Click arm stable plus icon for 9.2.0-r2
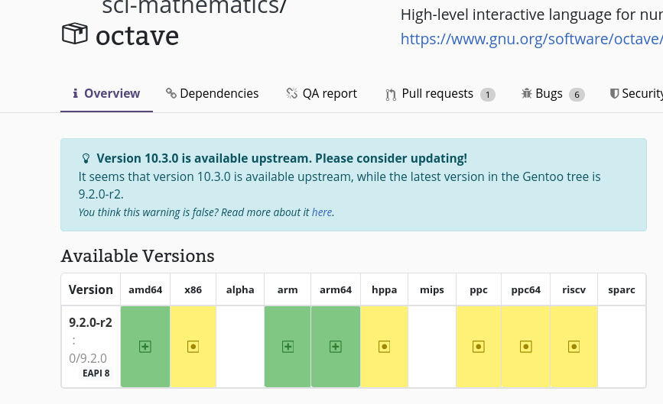Image resolution: width=663 pixels, height=404 pixels. click(288, 347)
